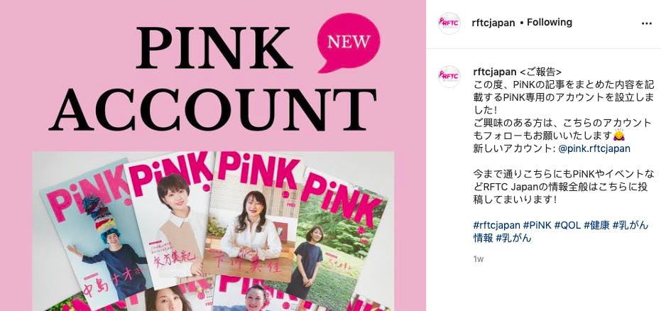Click the RFTC profile avatar in post header
661x311 pixels.
coord(449,23)
